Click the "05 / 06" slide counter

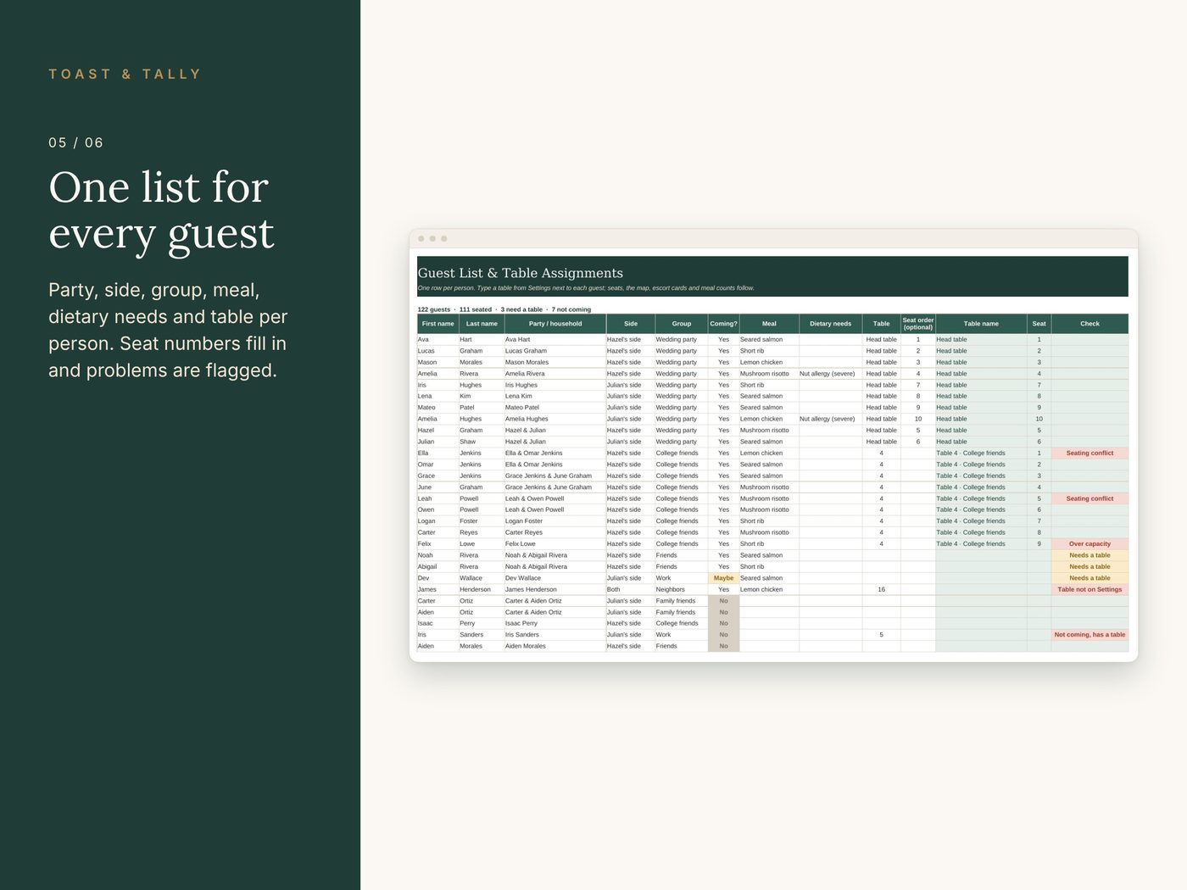point(75,142)
